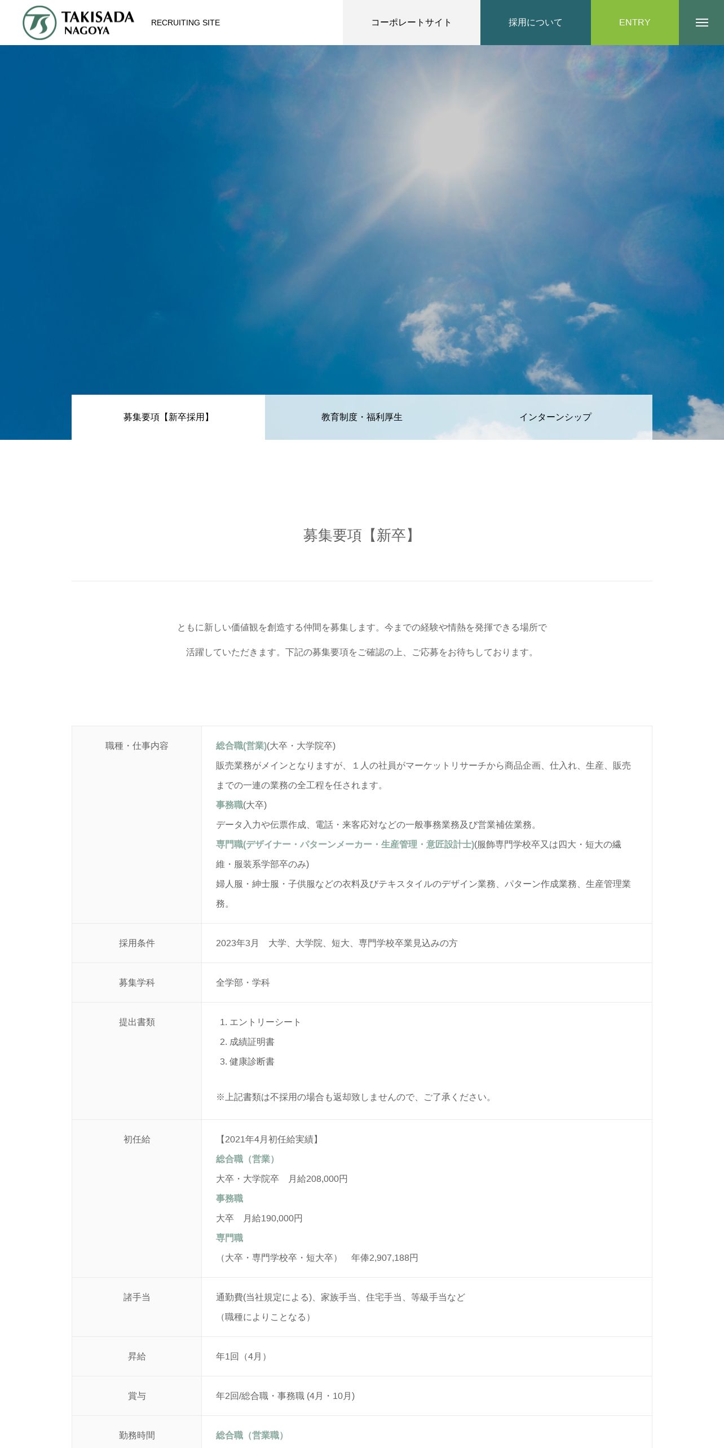
Task: Select the 募集要項【新卒採用】 tab
Action: pyautogui.click(x=168, y=417)
